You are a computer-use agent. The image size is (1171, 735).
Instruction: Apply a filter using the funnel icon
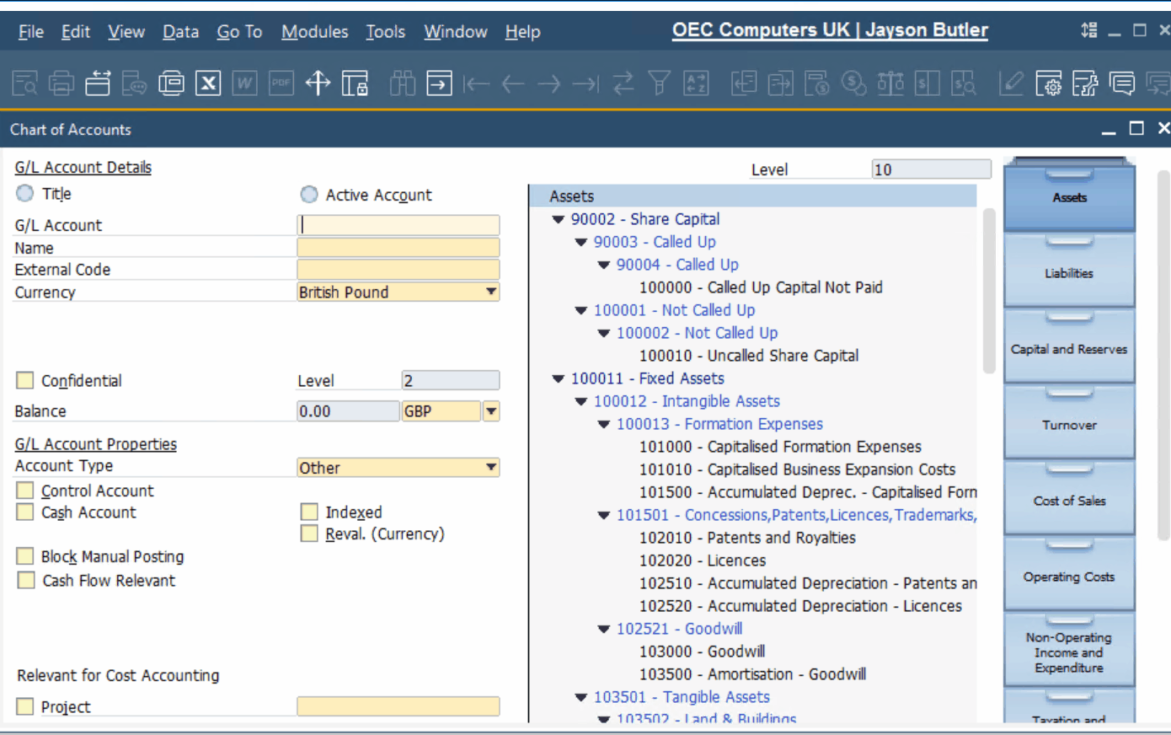tap(660, 83)
